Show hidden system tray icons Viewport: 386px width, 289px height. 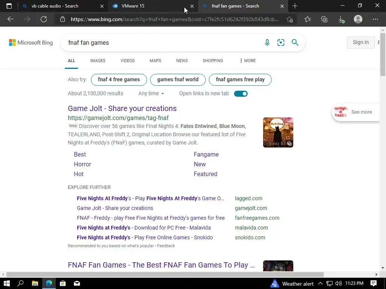[x=320, y=283]
